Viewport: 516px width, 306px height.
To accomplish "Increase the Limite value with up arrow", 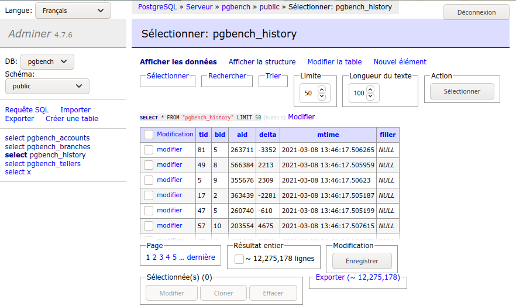I will point(322,89).
